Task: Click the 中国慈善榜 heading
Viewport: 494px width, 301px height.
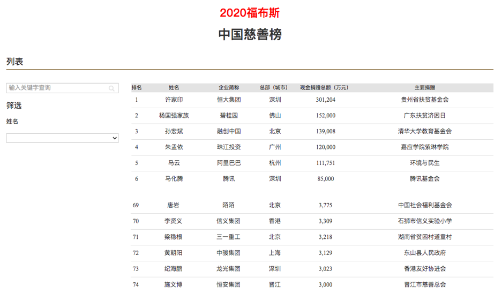Action: [x=250, y=34]
